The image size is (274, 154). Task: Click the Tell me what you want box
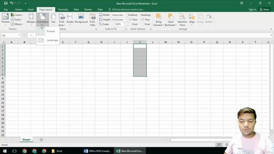(126, 9)
